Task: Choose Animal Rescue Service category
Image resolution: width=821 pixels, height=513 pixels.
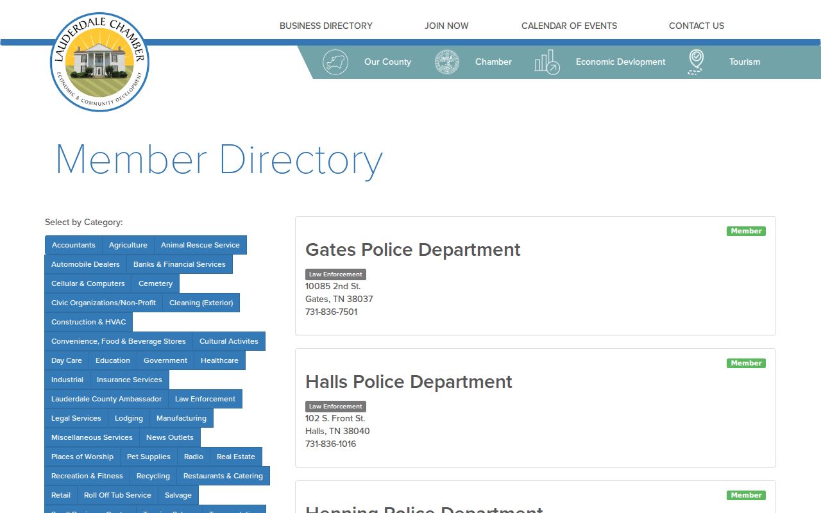Action: pyautogui.click(x=200, y=245)
